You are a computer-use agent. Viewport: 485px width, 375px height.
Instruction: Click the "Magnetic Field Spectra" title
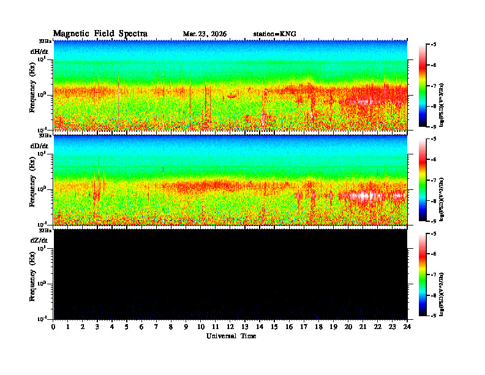[x=100, y=34]
